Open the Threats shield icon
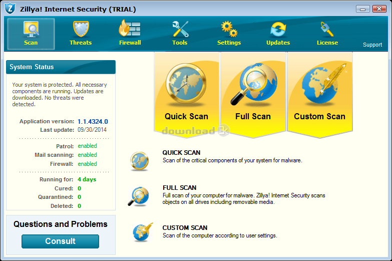 [x=81, y=29]
